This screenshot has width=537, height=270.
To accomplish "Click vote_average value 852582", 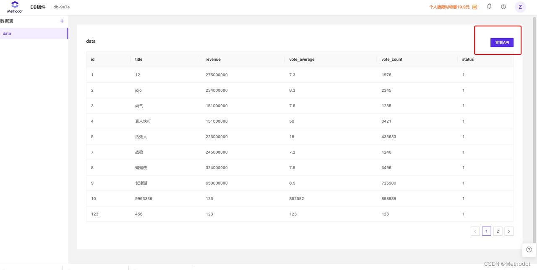I will pyautogui.click(x=297, y=199).
